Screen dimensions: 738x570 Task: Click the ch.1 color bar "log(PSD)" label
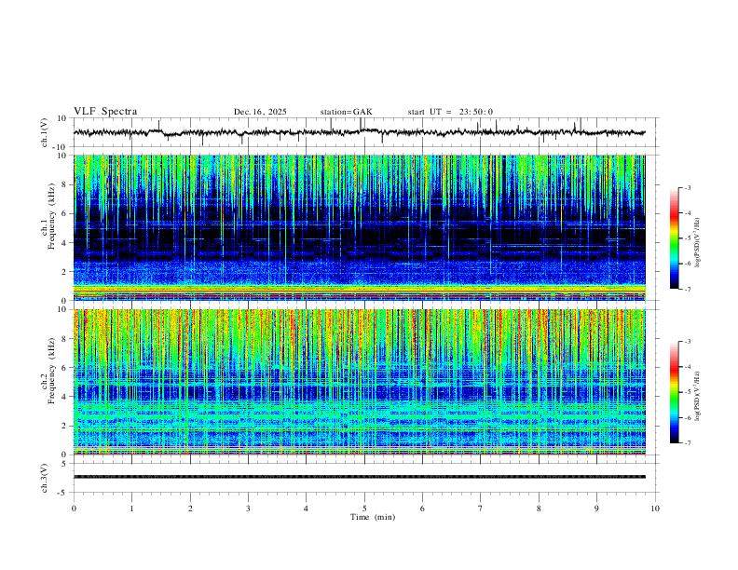[x=697, y=243]
